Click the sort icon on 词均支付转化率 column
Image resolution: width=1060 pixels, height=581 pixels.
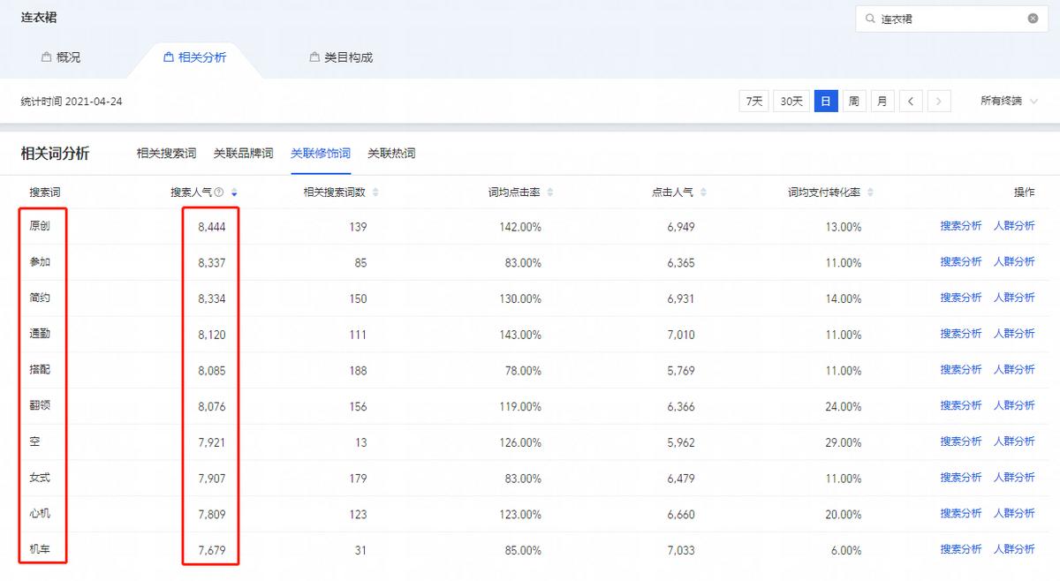tap(868, 191)
